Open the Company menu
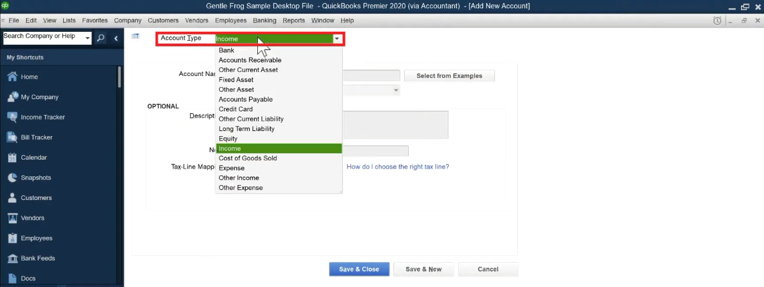Image resolution: width=764 pixels, height=287 pixels. coord(127,20)
